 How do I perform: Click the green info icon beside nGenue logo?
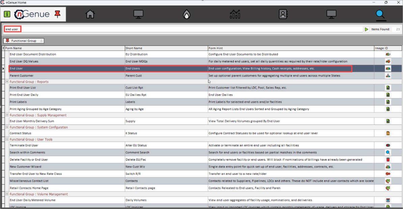pyautogui.click(x=7, y=14)
